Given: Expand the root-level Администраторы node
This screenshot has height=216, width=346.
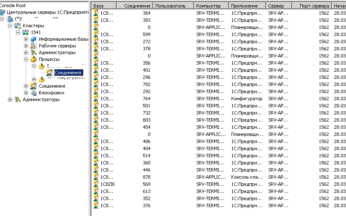Looking at the screenshot, I should click(10, 100).
